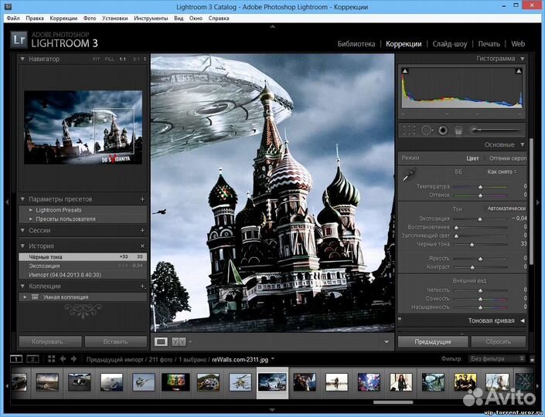The height and width of the screenshot is (417, 545).
Task: Collapse the Коллекции panel
Action: pos(22,286)
